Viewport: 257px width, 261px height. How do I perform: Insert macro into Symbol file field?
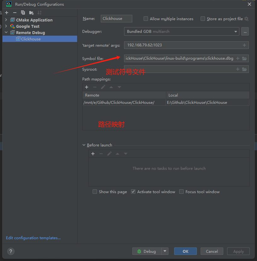tap(238, 58)
